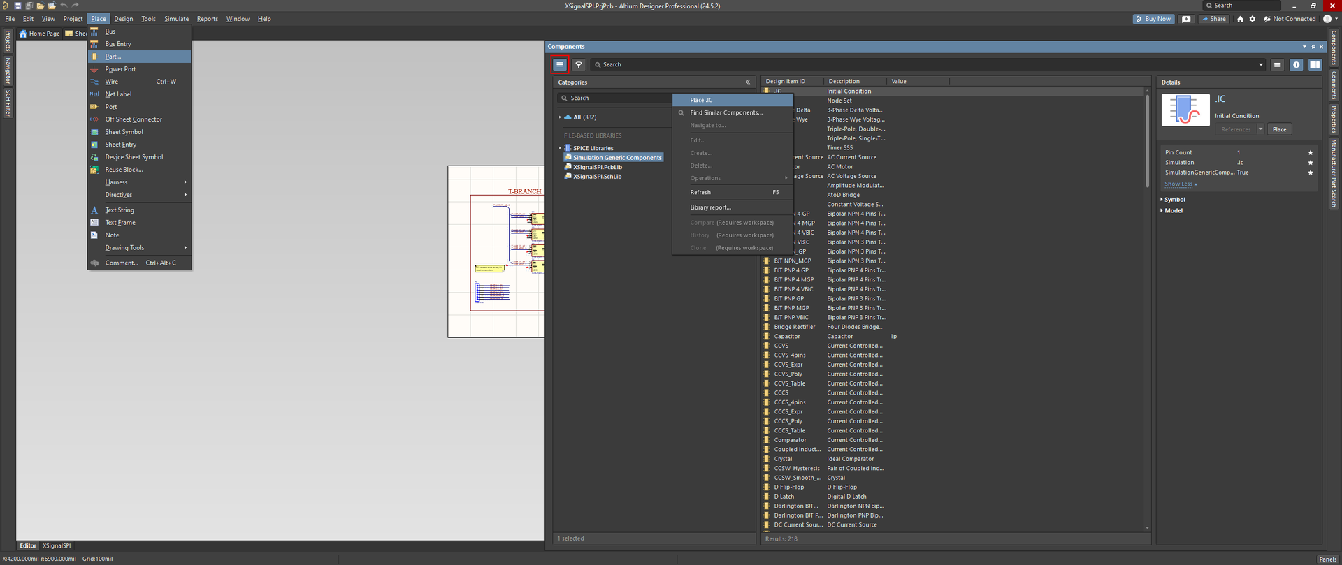
Task: Toggle the categories list view button
Action: pos(560,65)
